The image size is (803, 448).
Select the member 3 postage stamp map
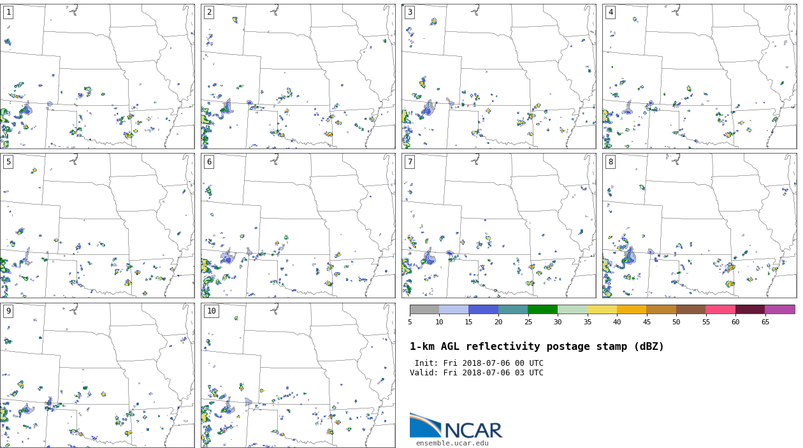[498, 76]
